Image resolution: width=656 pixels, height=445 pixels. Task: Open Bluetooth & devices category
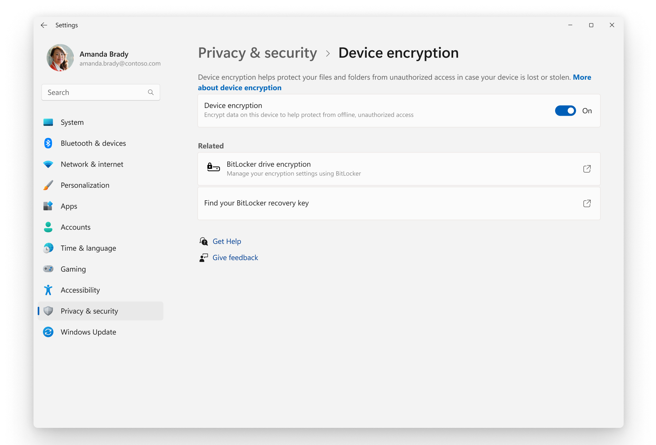(101, 143)
